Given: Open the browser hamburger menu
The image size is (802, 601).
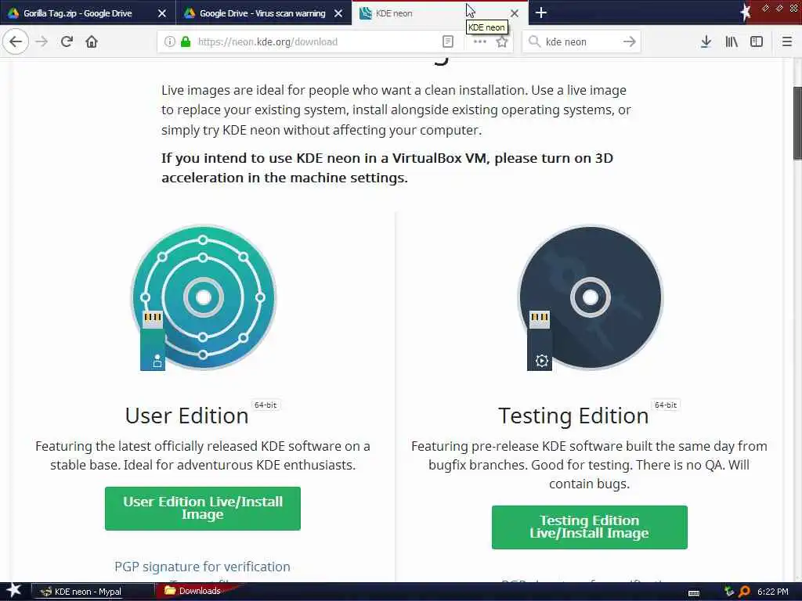Looking at the screenshot, I should [787, 41].
